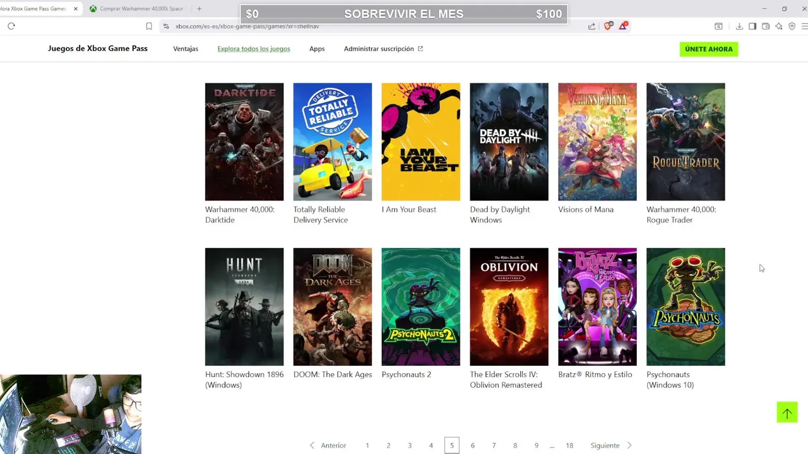Open Dead by Daylight cover art

tap(509, 142)
